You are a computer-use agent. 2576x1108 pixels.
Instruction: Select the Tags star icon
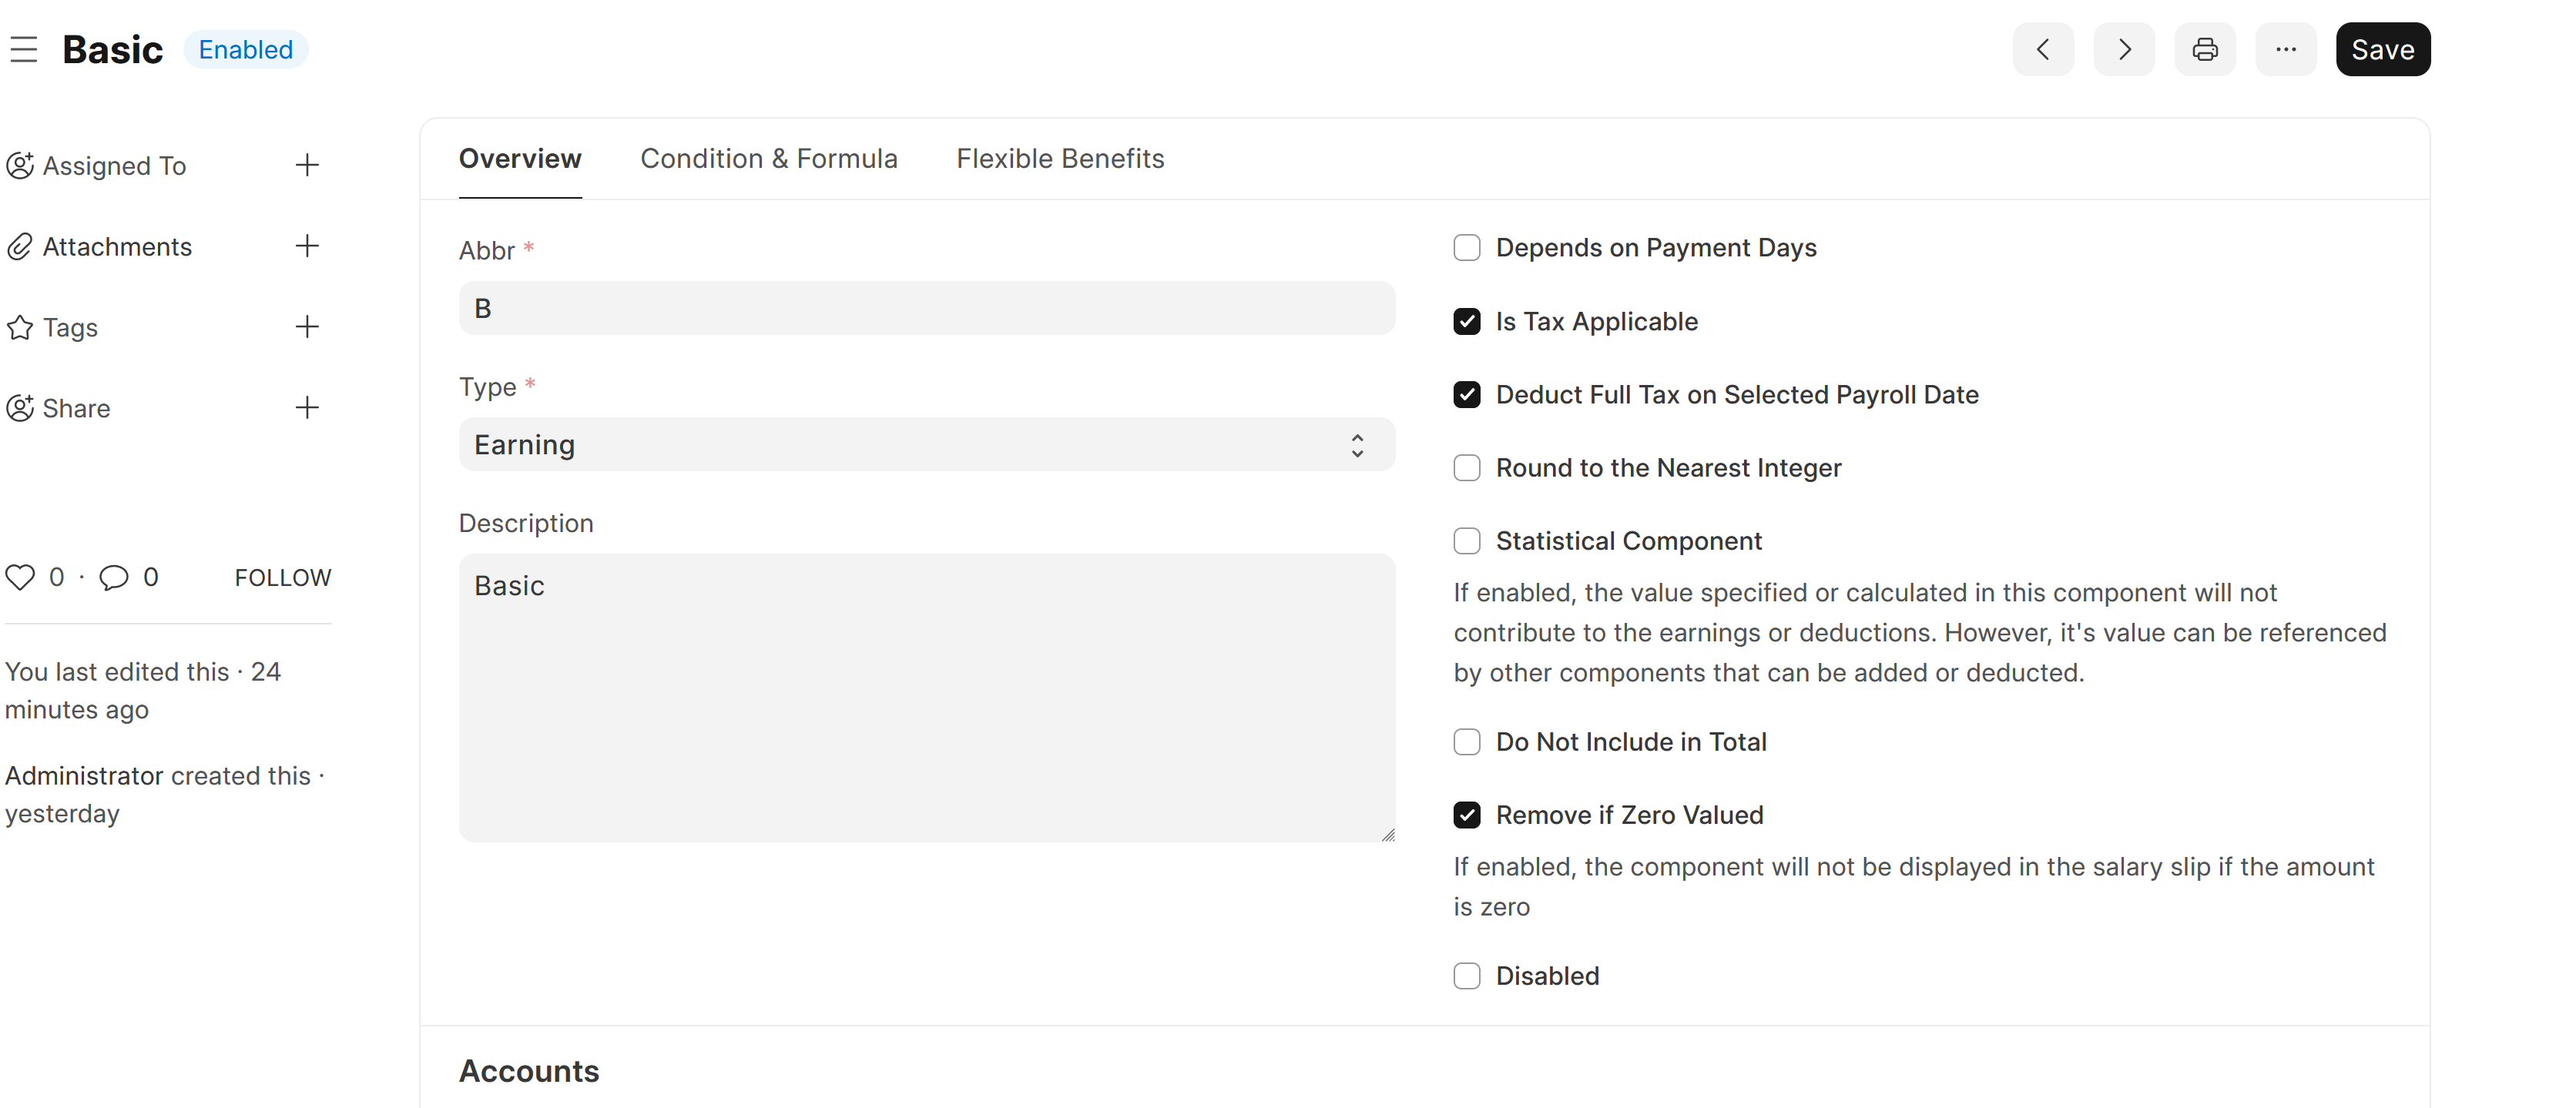[19, 326]
